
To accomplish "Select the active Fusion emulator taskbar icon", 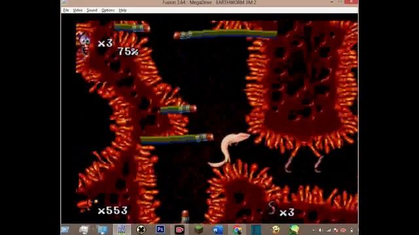I will (x=122, y=229).
